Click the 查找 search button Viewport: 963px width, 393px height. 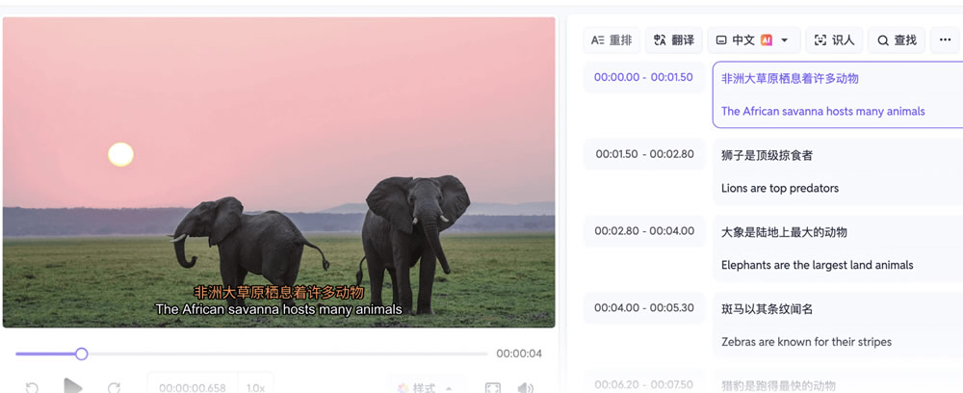[897, 40]
